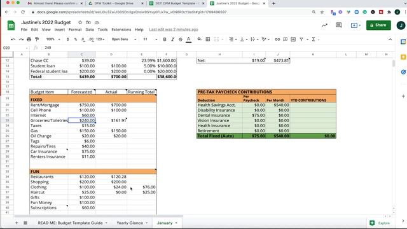Click the Undo arrow in the toolbar

tap(13, 39)
